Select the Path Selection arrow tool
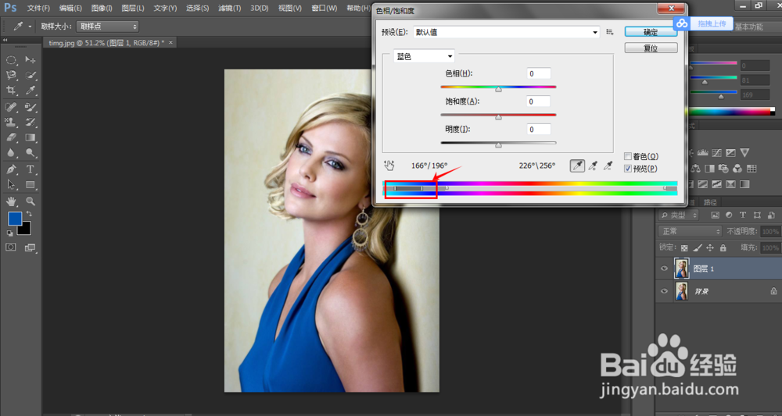The width and height of the screenshot is (782, 416). [x=11, y=185]
